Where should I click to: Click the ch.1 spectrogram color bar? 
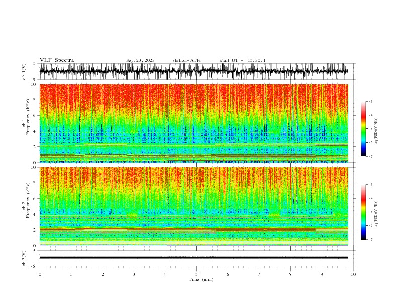click(364, 129)
